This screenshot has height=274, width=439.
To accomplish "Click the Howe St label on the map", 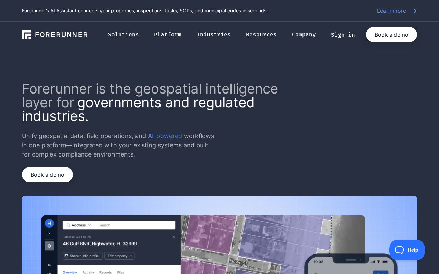I will click(x=238, y=262).
